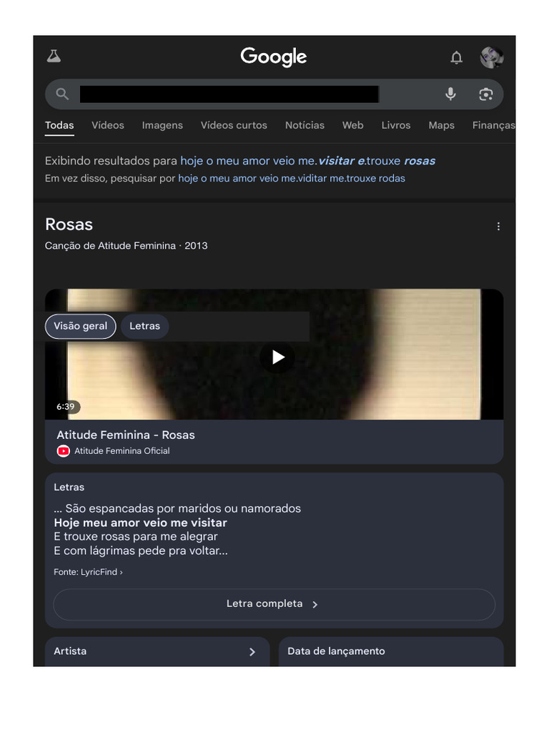Select the Letras chip
This screenshot has height=732, width=549.
click(144, 326)
